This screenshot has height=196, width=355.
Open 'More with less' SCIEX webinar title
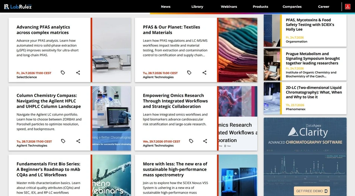click(175, 169)
